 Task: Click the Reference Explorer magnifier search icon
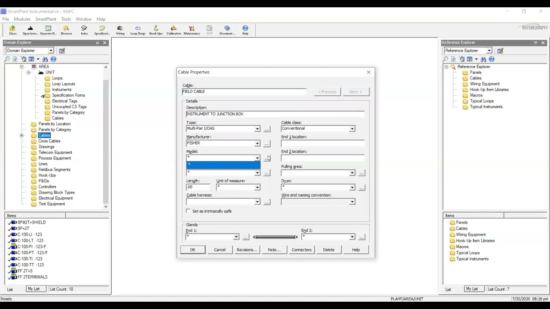click(x=446, y=59)
